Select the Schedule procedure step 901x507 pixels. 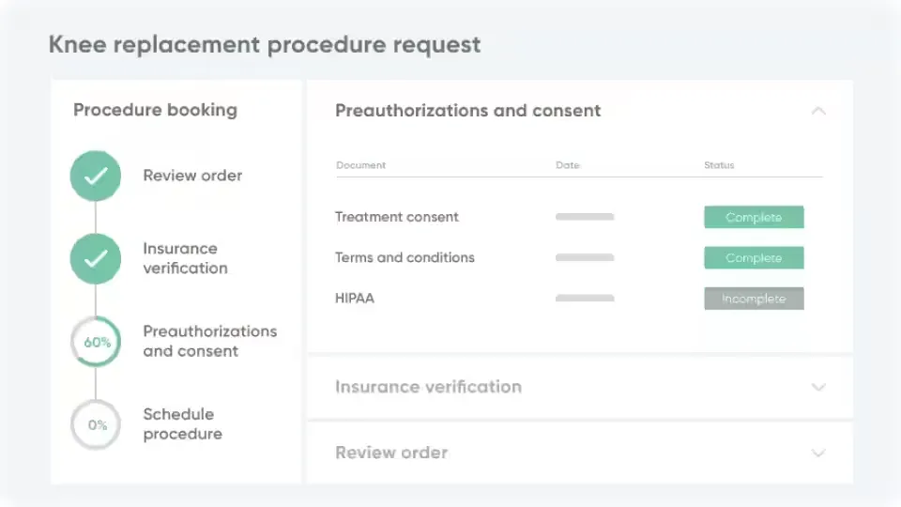point(182,424)
